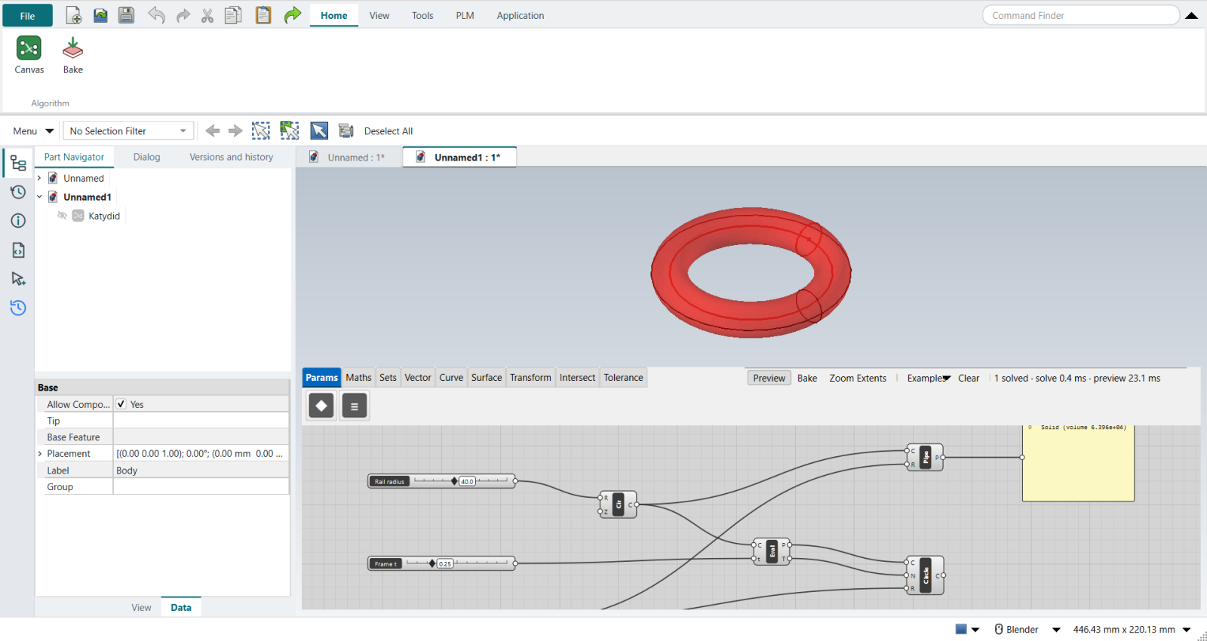Image resolution: width=1207 pixels, height=641 pixels.
Task: Select the Maths component tab
Action: tap(358, 377)
